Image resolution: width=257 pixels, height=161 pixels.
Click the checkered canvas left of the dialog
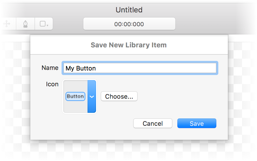pyautogui.click(x=16, y=92)
